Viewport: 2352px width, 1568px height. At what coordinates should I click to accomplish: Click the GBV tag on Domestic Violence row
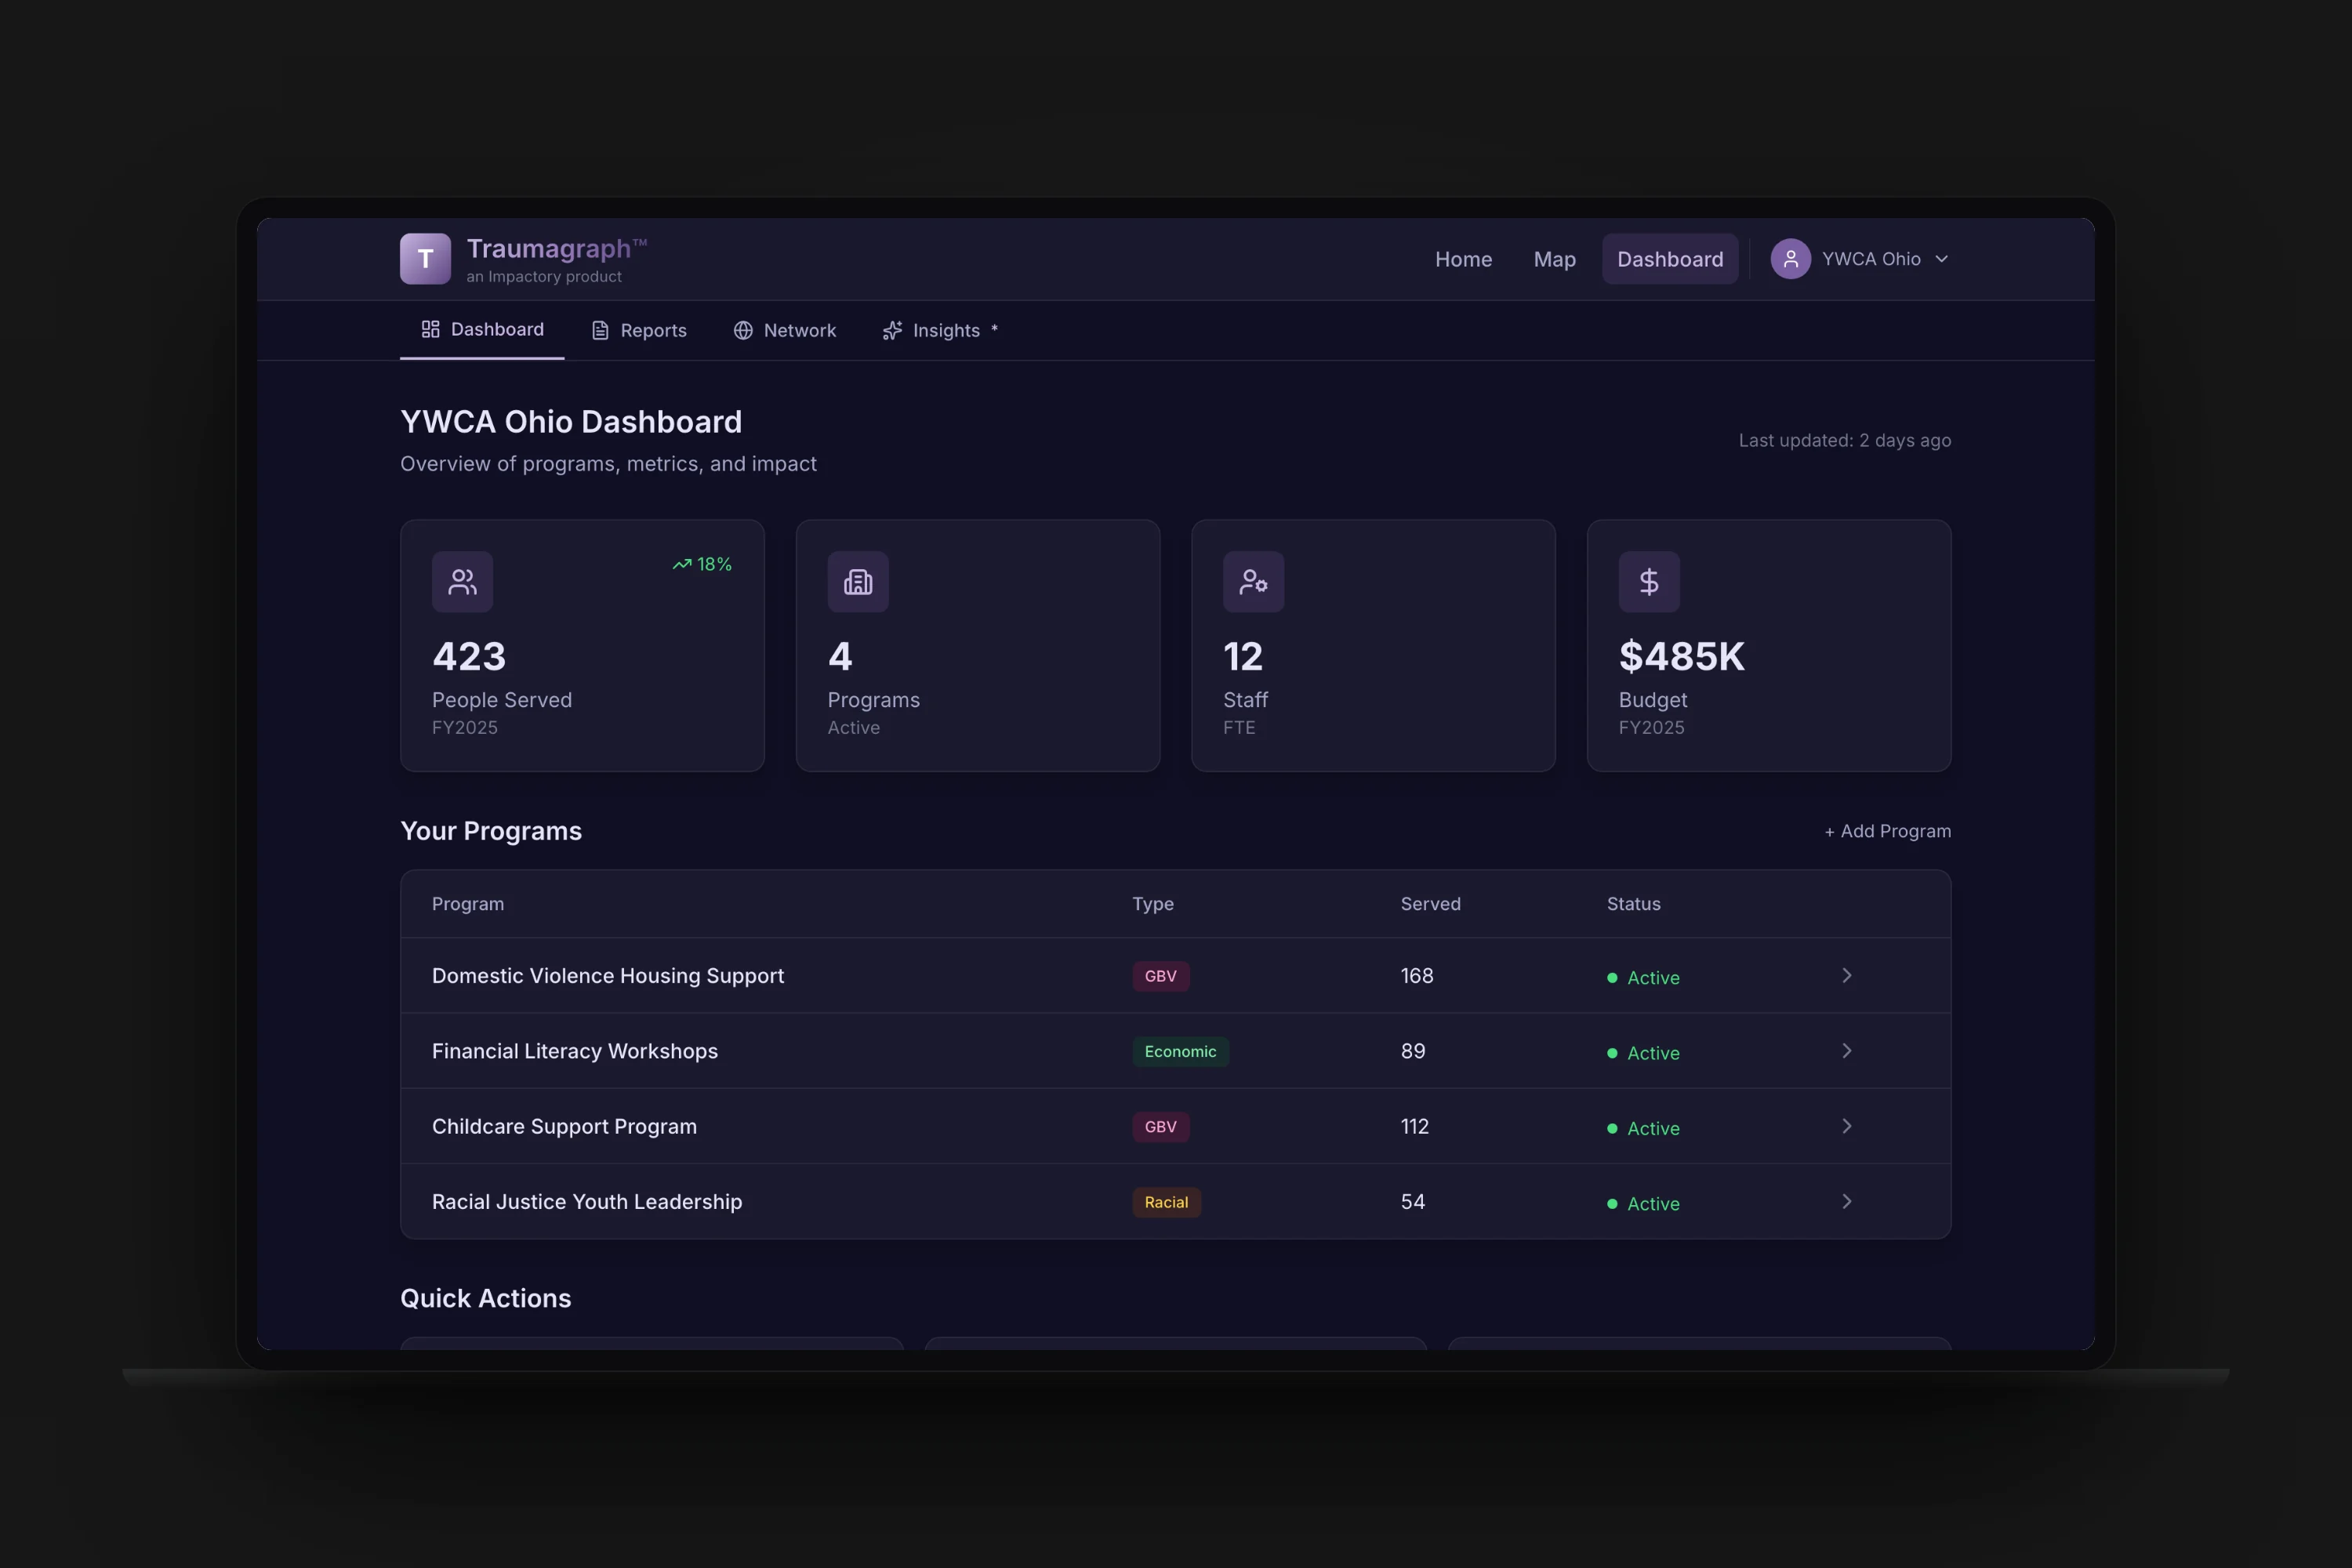tap(1160, 976)
